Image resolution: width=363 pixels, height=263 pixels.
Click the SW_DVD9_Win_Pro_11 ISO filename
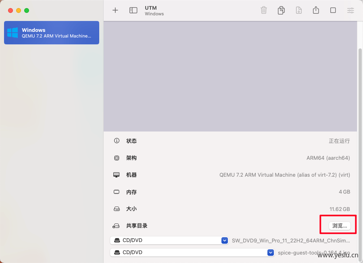click(291, 240)
